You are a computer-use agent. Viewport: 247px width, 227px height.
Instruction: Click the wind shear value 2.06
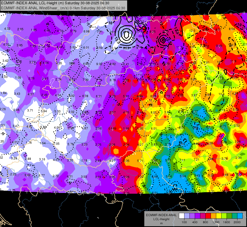[x=31, y=78]
